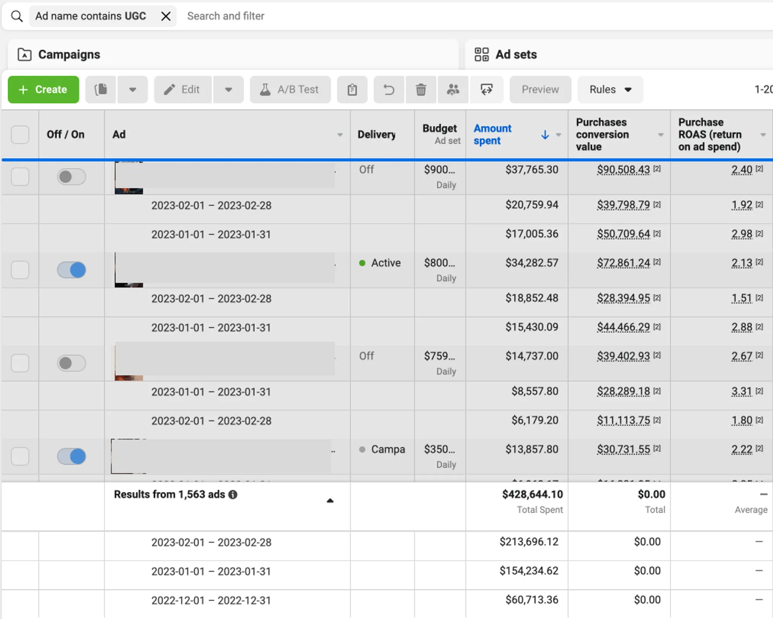Screen dimensions: 773x619
Task: Remove the 'Ad name contains UGC' filter
Action: [166, 16]
